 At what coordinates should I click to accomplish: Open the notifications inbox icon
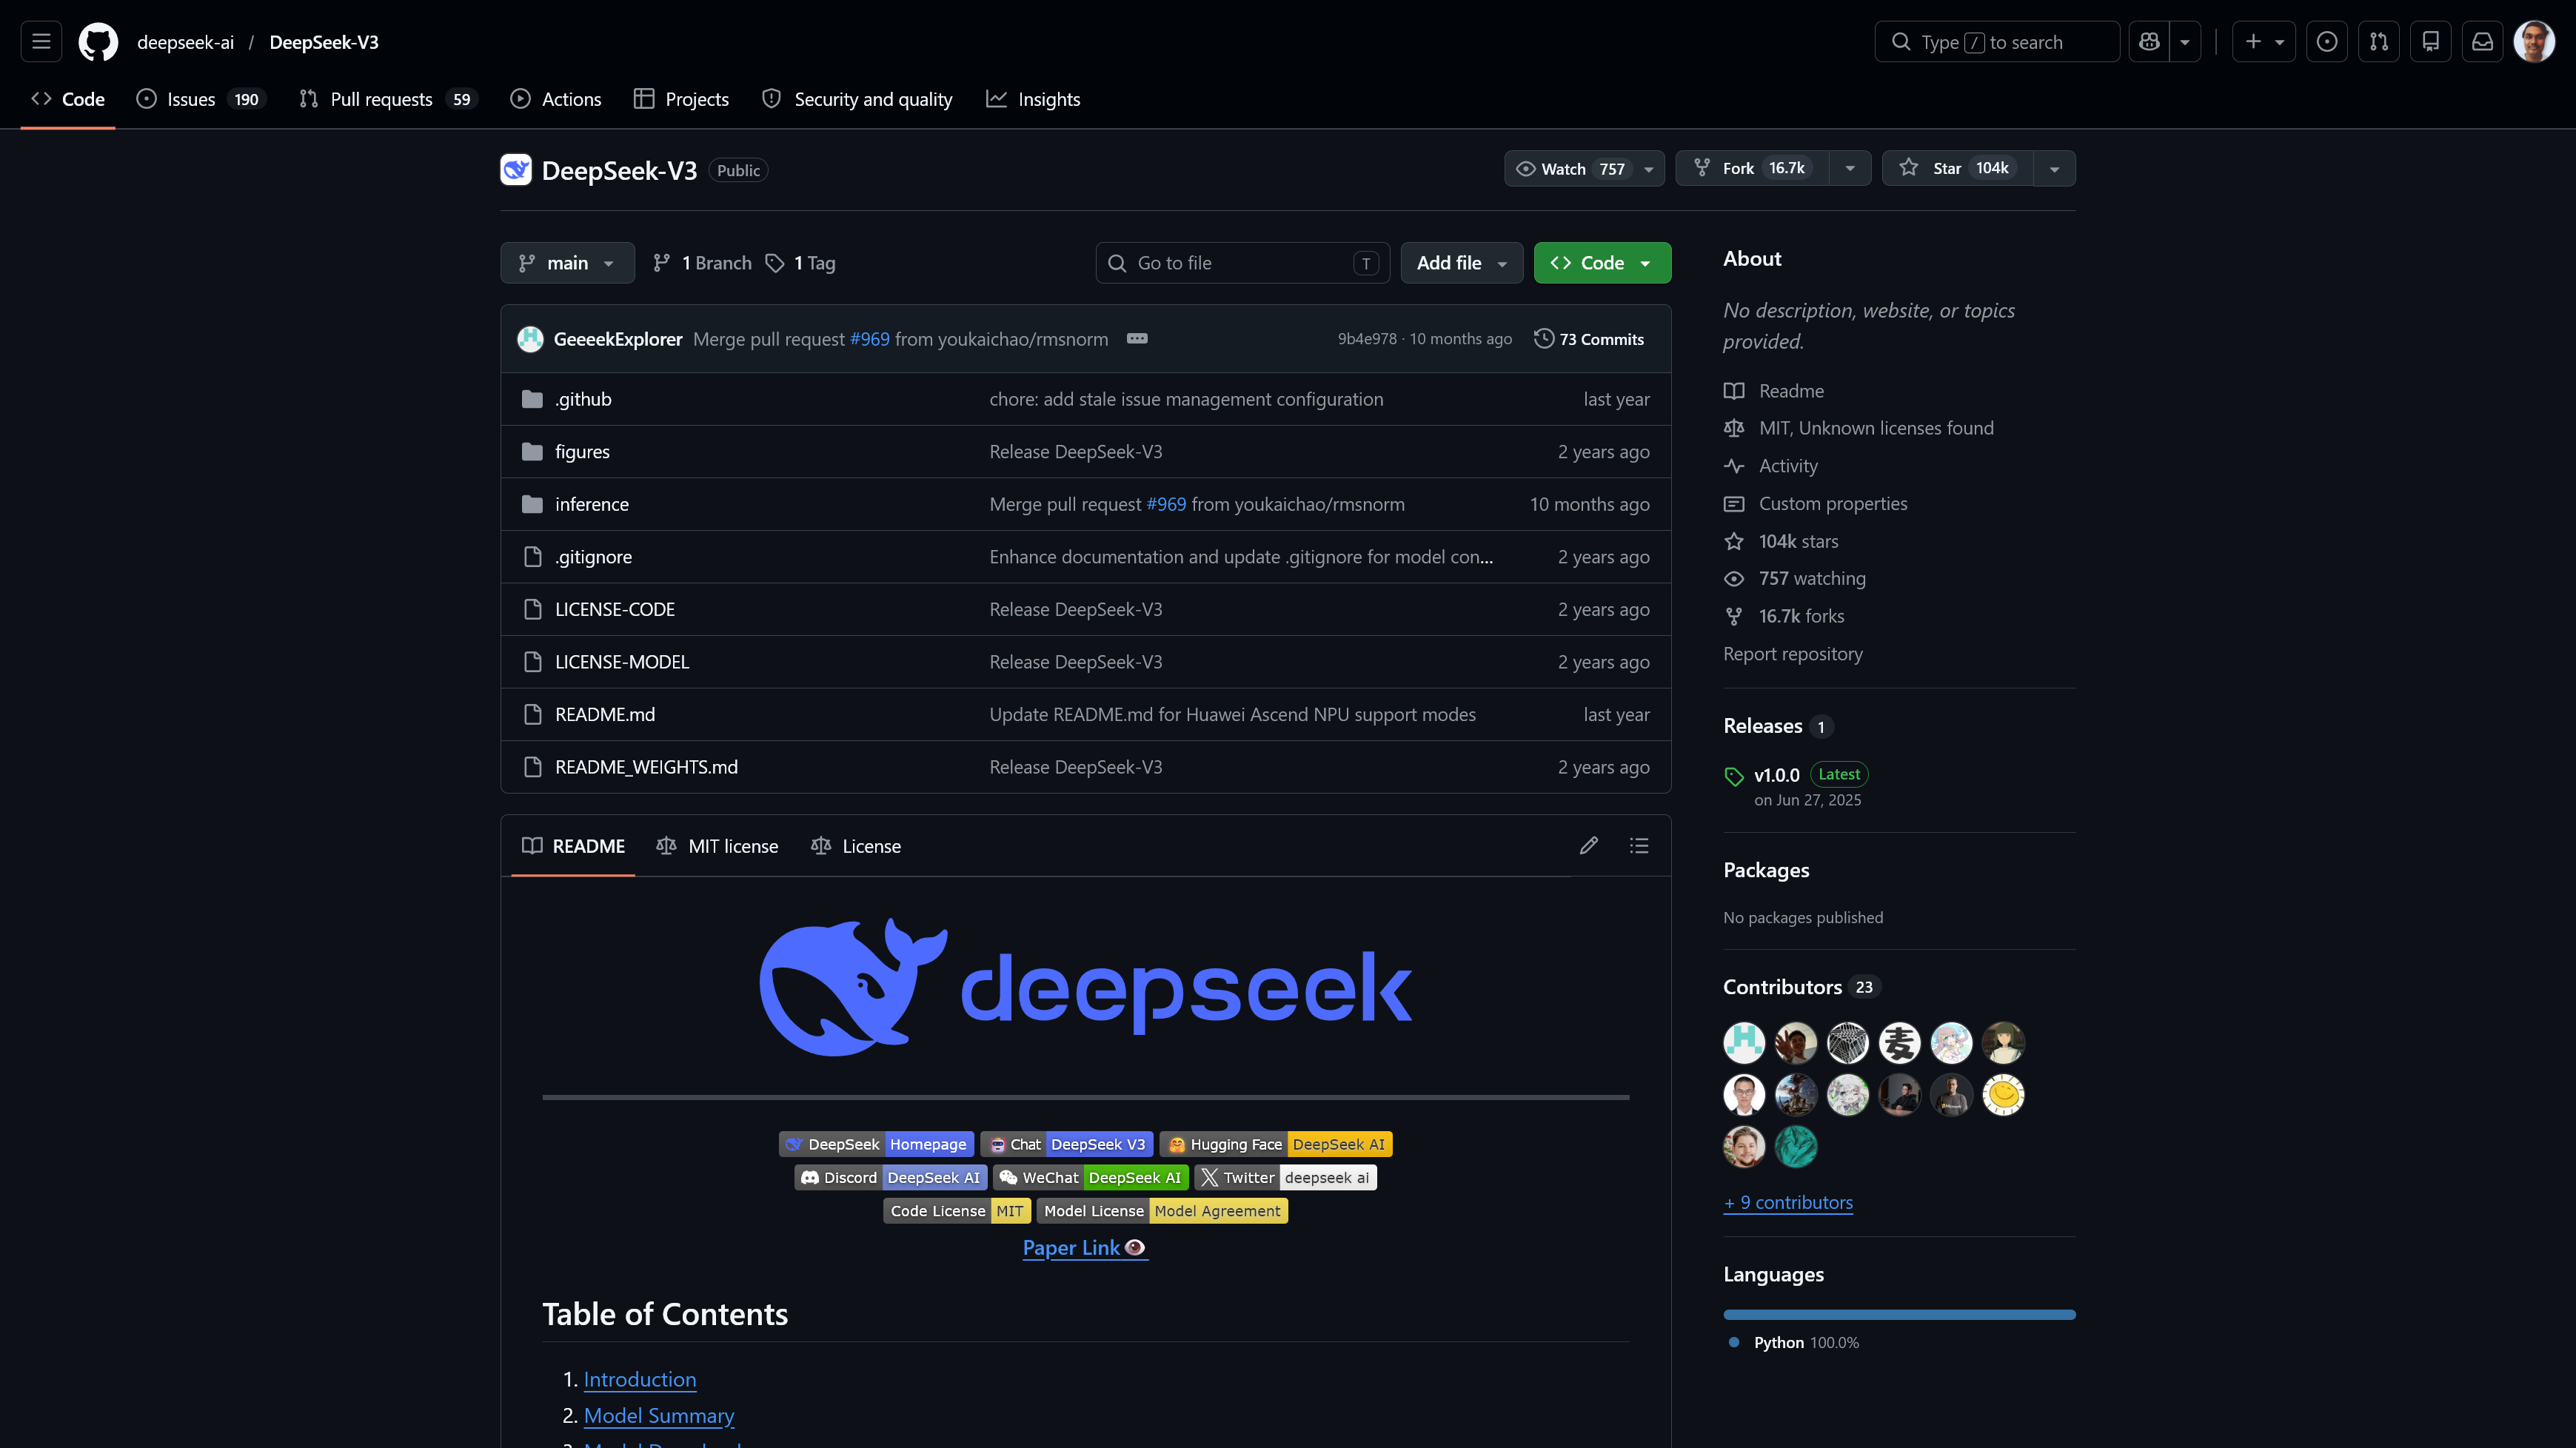(2483, 42)
